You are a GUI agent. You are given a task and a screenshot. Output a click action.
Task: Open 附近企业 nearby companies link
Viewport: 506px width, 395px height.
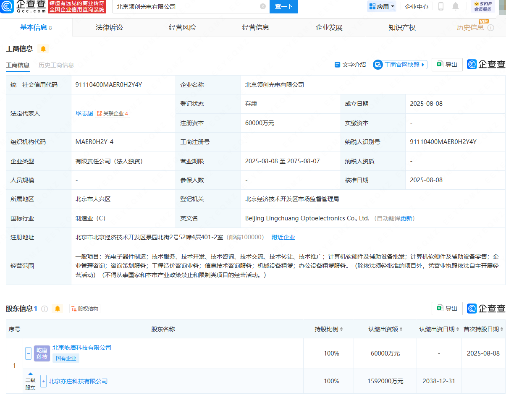tap(283, 237)
